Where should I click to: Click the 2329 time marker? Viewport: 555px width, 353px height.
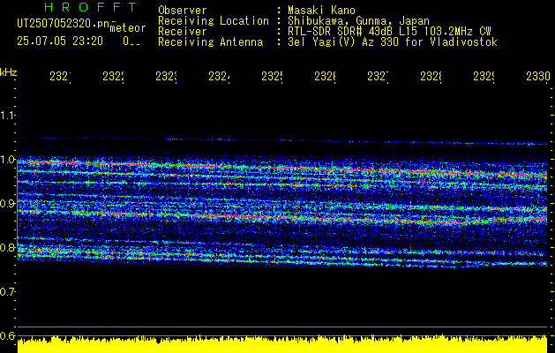pyautogui.click(x=484, y=77)
